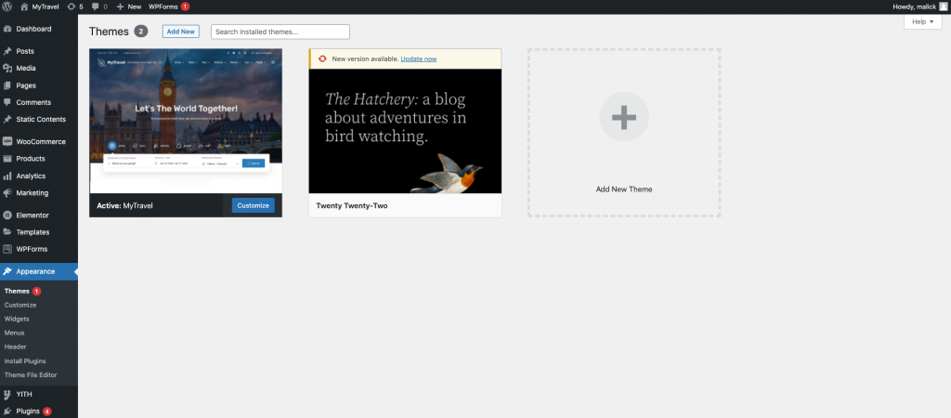Open Menus submenu item
The width and height of the screenshot is (951, 418).
15,333
